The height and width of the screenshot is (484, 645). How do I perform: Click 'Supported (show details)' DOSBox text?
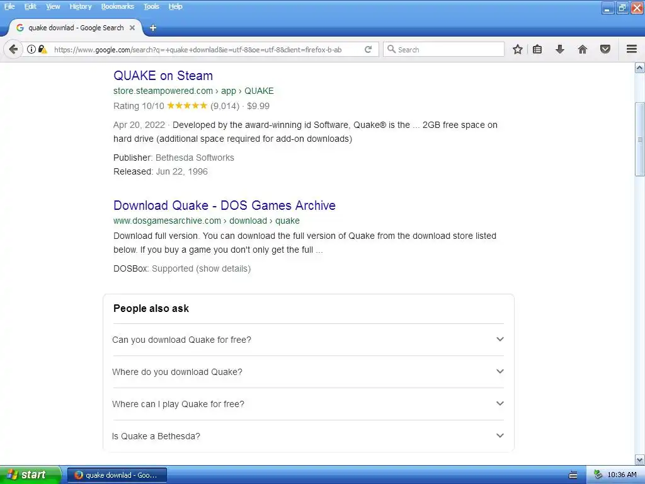click(201, 268)
